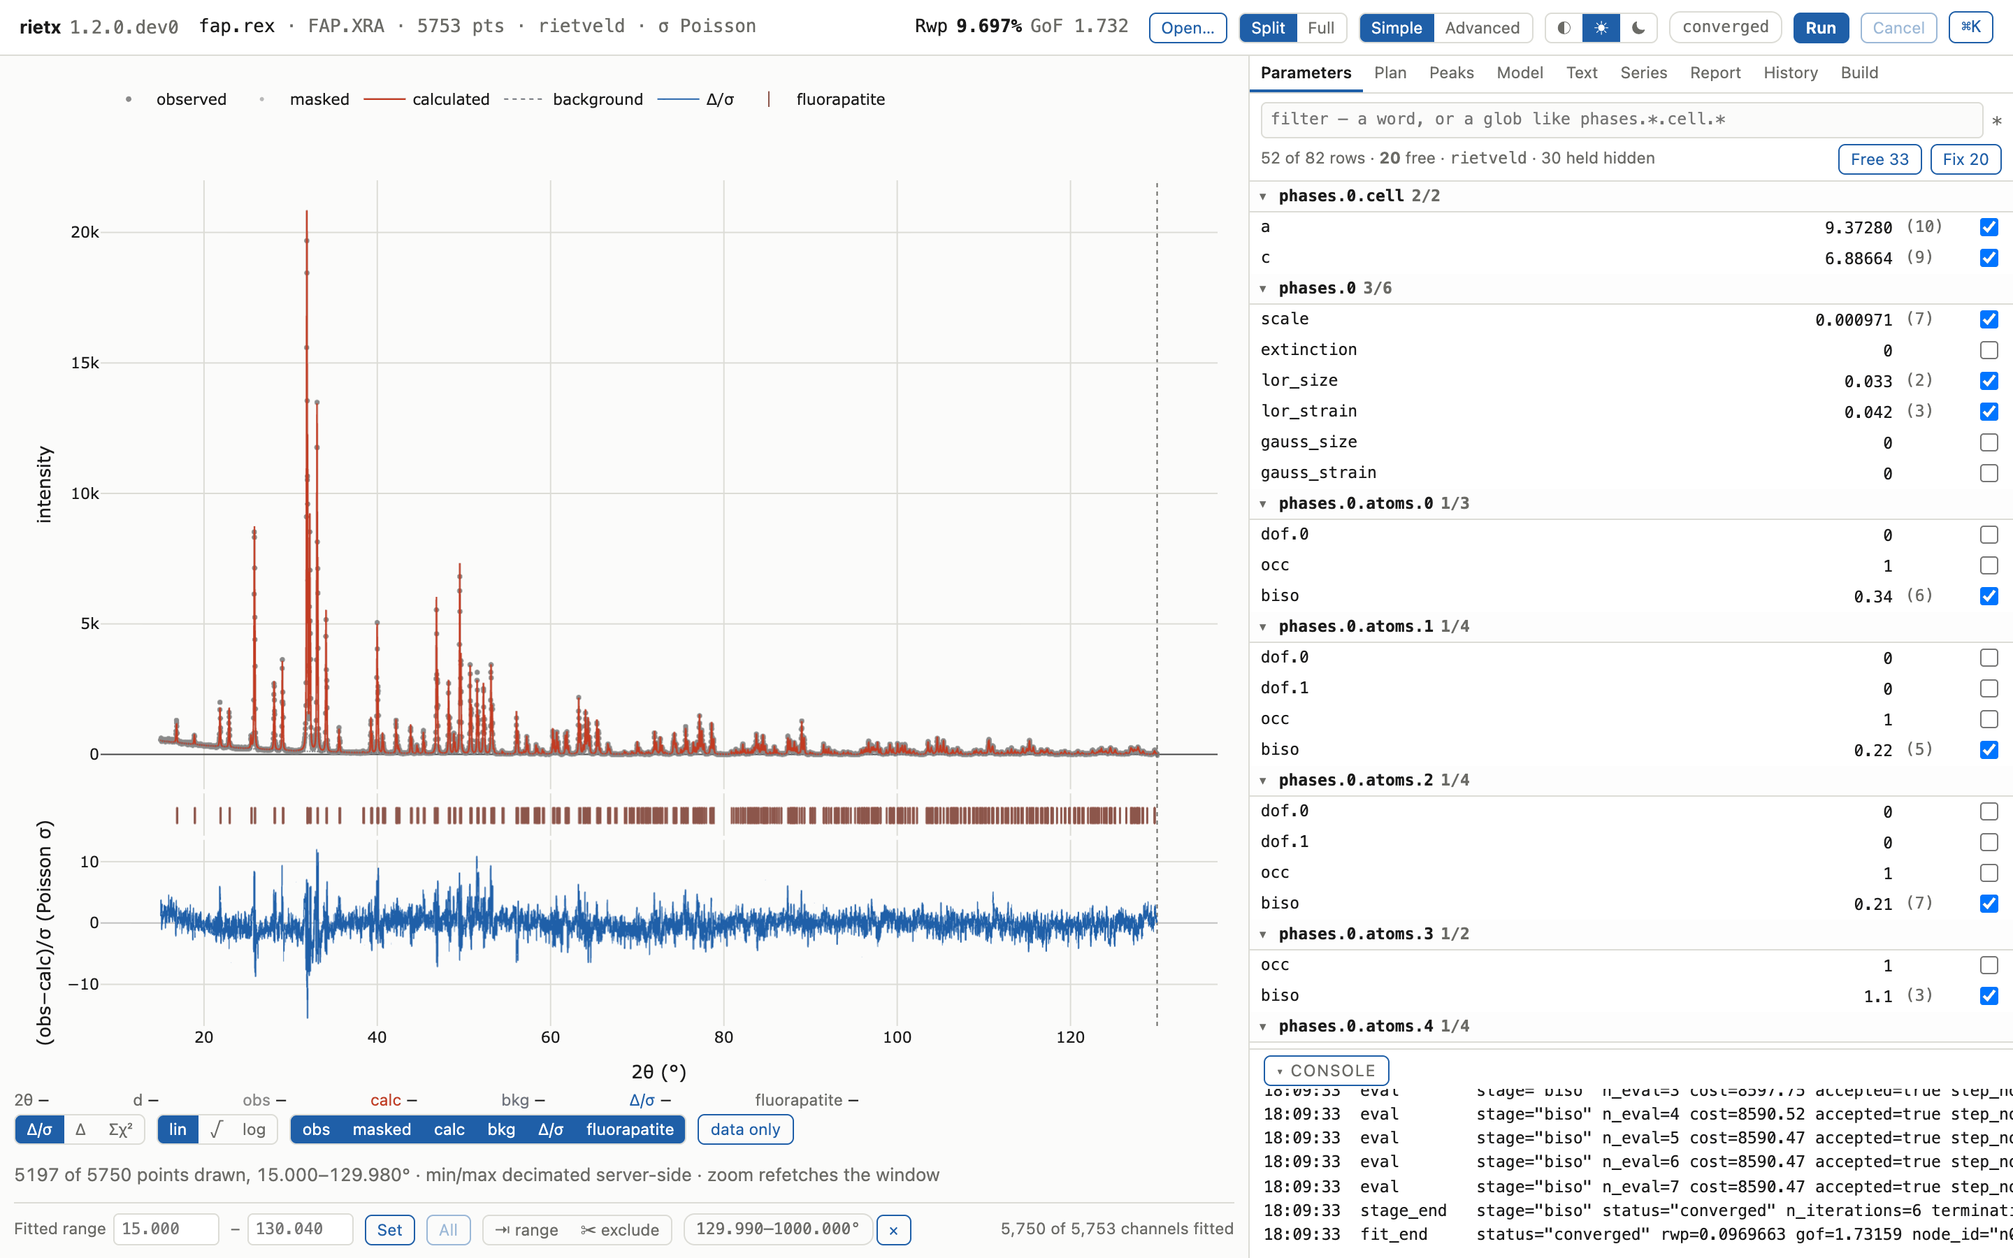Viewport: 2013px width, 1258px height.
Task: Toggle the Δ/σ legend entry
Action: coord(696,99)
